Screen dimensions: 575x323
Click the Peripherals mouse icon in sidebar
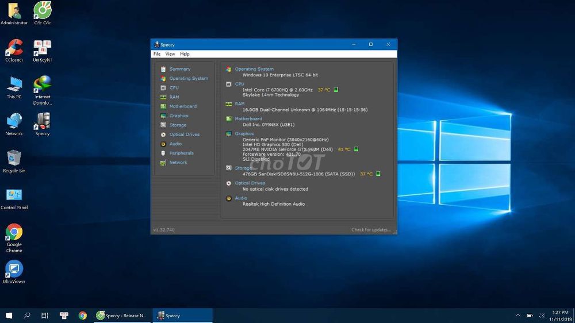tap(163, 153)
